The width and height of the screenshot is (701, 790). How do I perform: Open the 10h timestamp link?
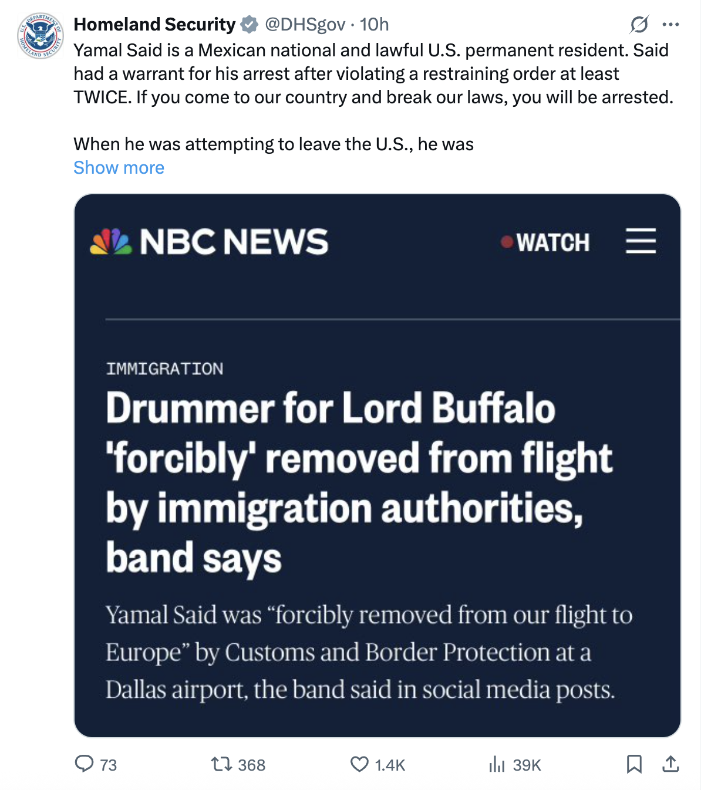[374, 25]
